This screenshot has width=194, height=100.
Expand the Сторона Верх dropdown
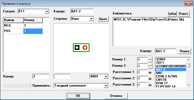tap(91, 19)
